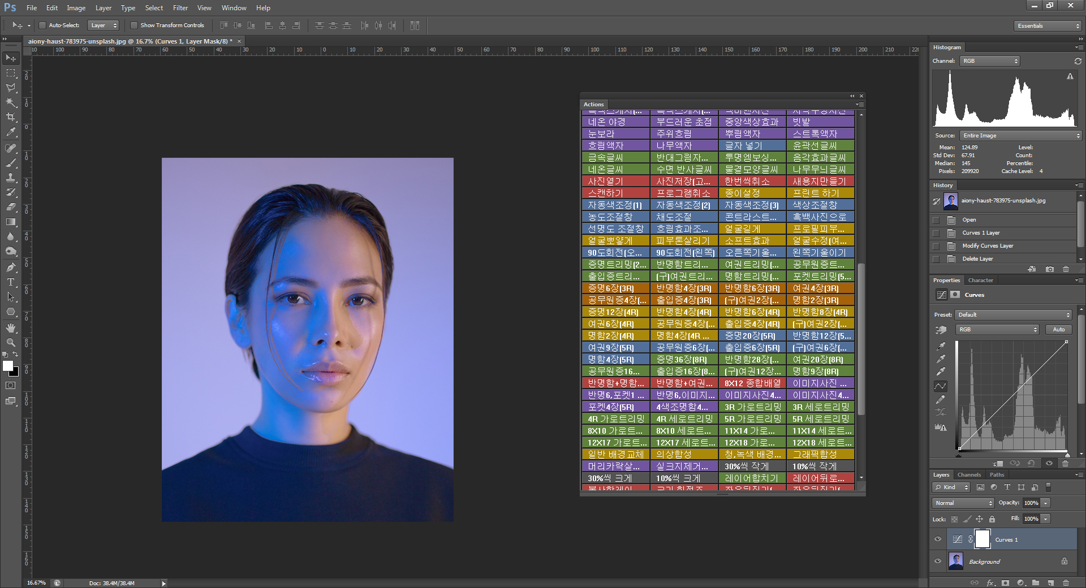This screenshot has width=1086, height=588.
Task: Select the Zoom tool
Action: point(11,343)
